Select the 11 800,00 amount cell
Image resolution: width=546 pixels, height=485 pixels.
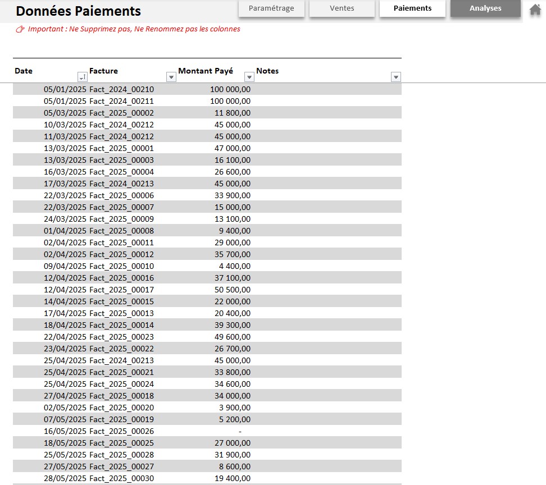[x=232, y=113]
